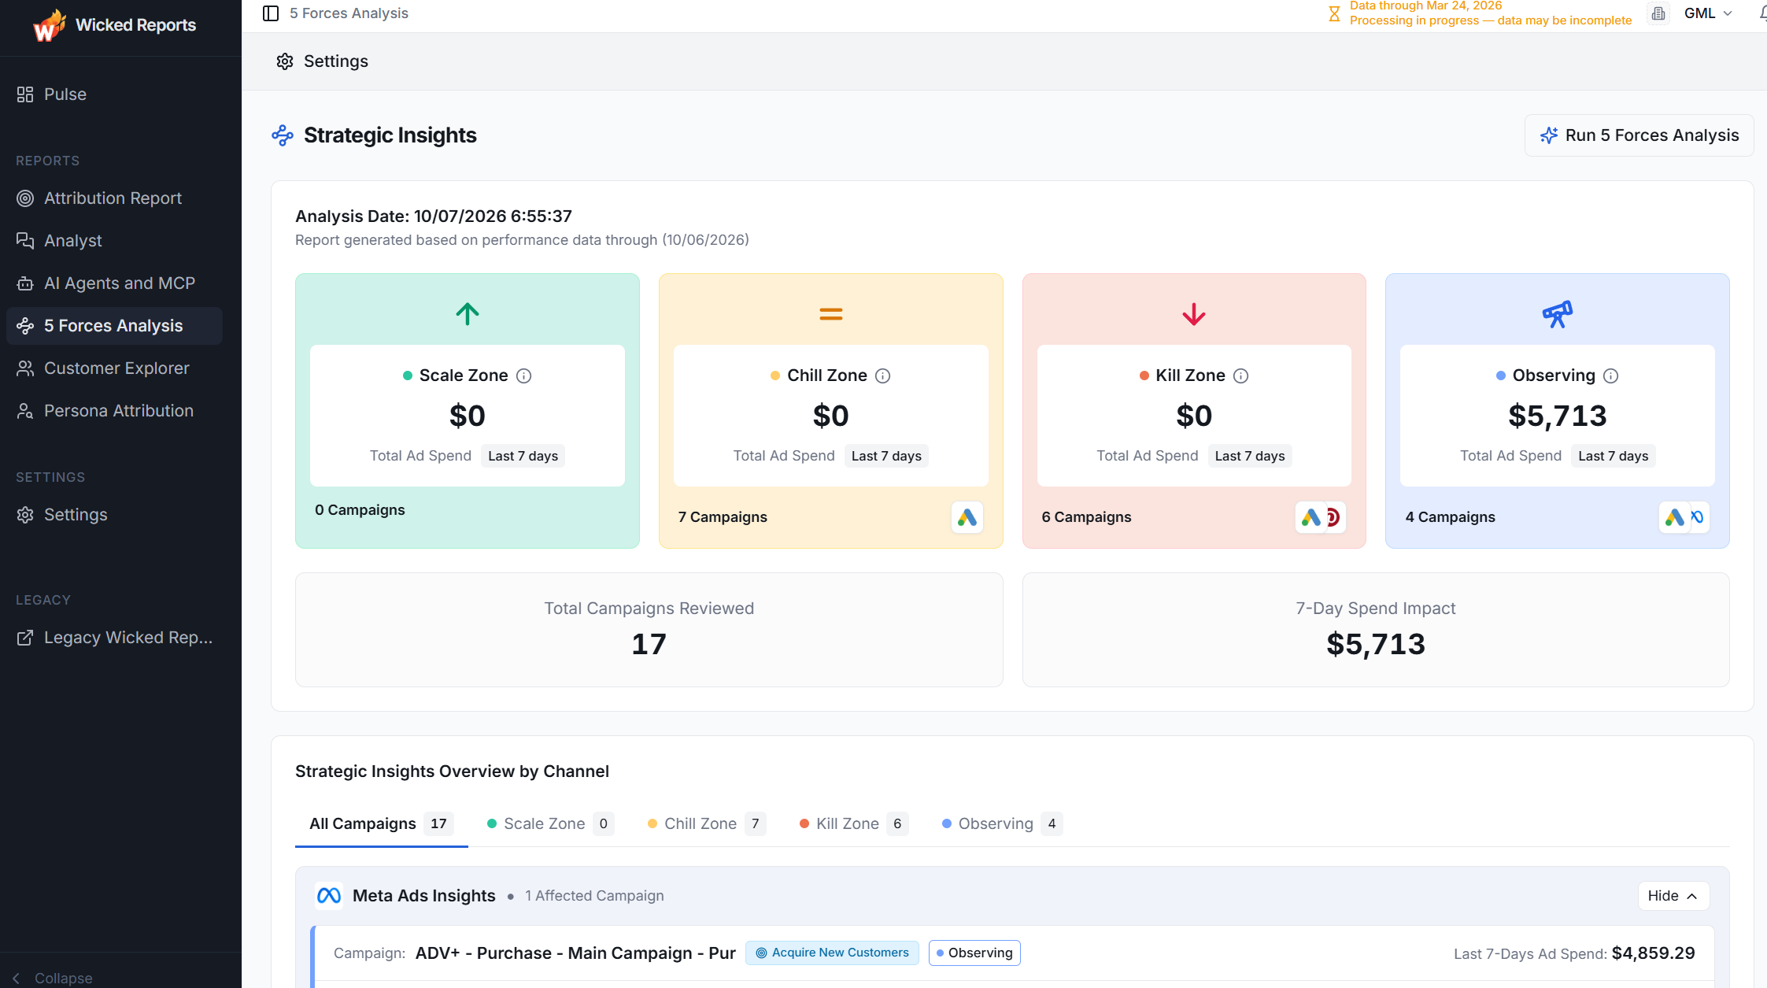
Task: Click the Total Campaigns Reviewed value 17
Action: [x=649, y=645]
